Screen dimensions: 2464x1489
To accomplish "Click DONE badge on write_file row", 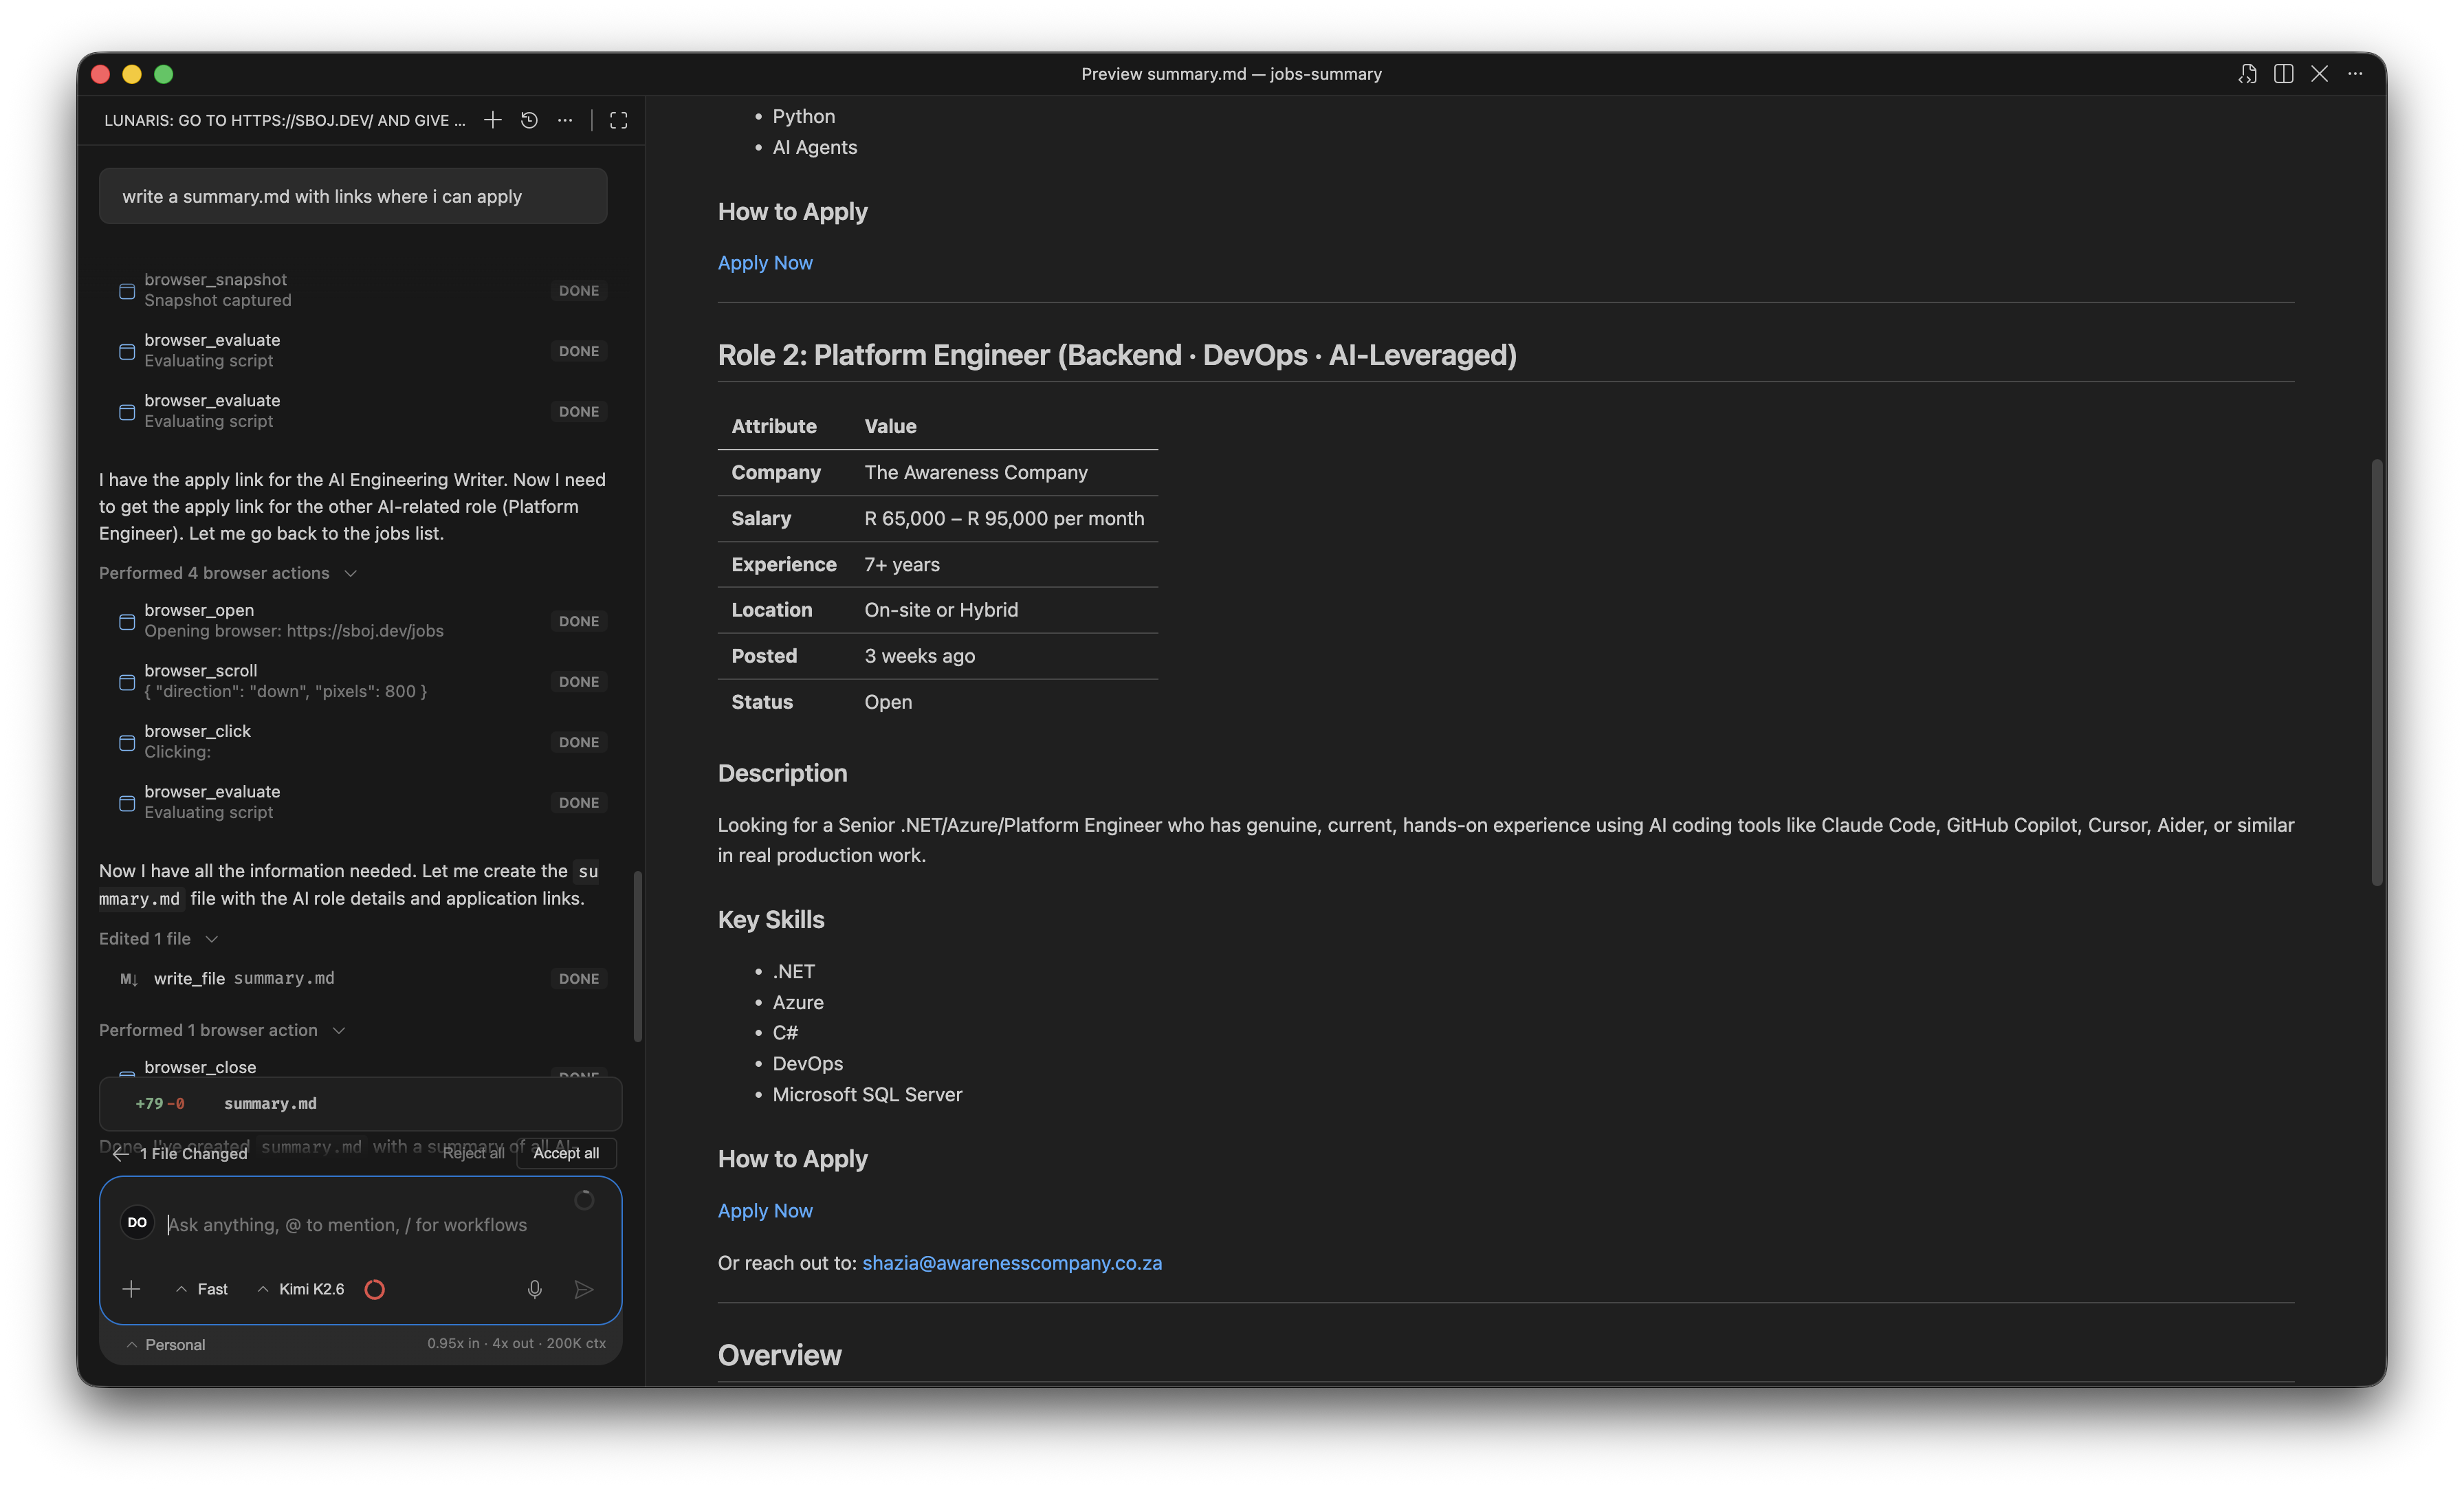I will pos(579,979).
